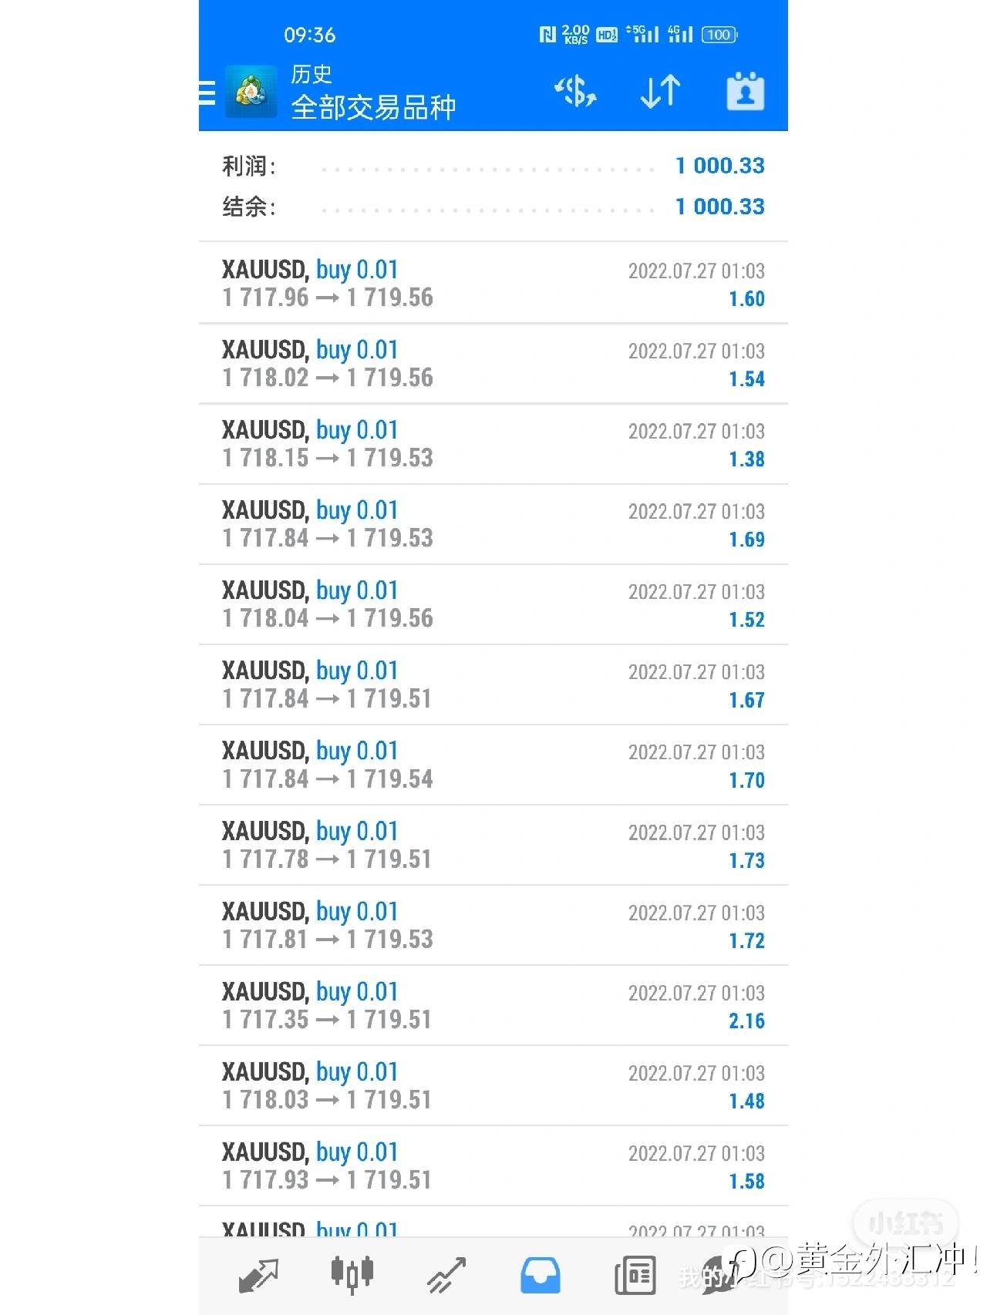987x1315 pixels.
Task: Switch to the Quotes tab icon
Action: tap(258, 1275)
